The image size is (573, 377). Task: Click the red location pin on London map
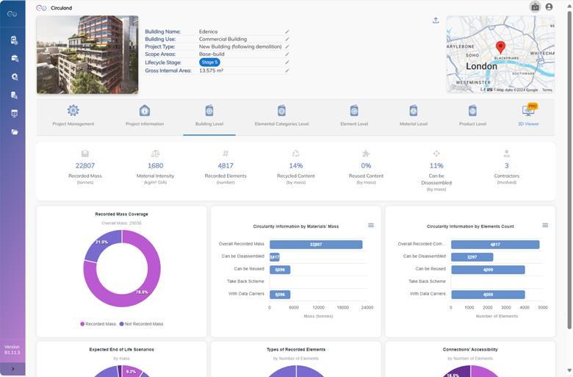point(500,48)
